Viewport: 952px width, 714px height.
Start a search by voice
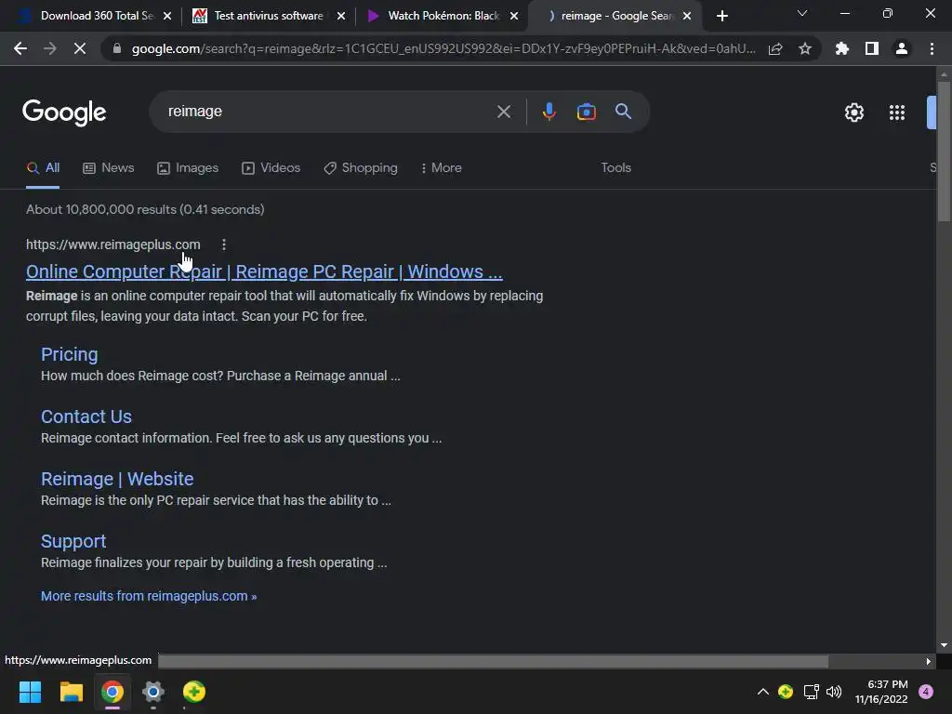pyautogui.click(x=549, y=112)
